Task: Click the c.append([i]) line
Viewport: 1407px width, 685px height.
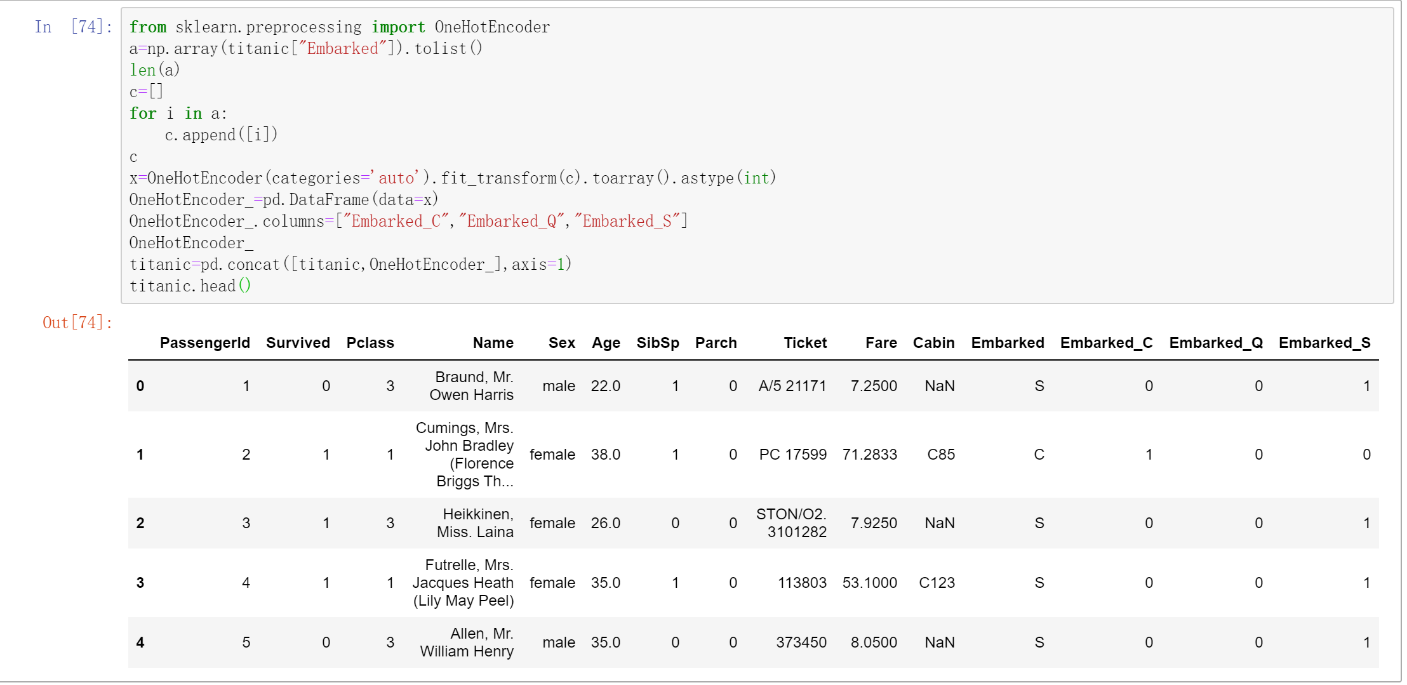Action: point(221,135)
